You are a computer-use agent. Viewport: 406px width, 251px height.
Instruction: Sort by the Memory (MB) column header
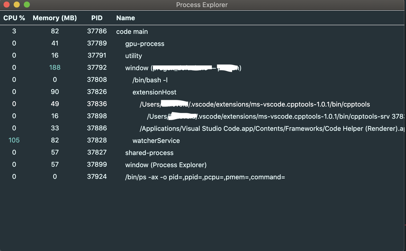click(x=55, y=18)
